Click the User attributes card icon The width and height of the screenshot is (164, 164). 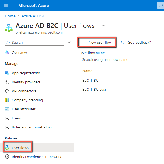(7, 109)
